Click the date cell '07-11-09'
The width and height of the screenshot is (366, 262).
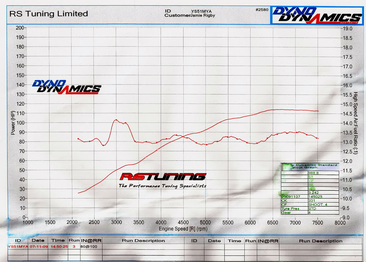tap(39, 247)
